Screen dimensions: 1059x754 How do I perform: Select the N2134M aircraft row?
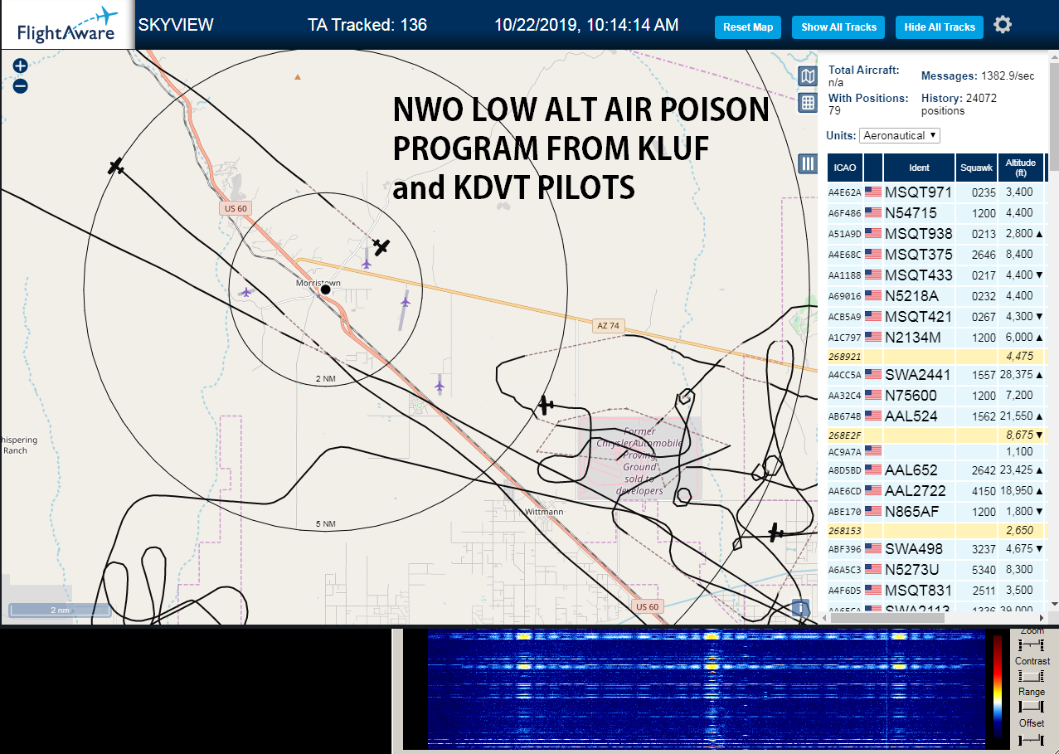coord(937,338)
